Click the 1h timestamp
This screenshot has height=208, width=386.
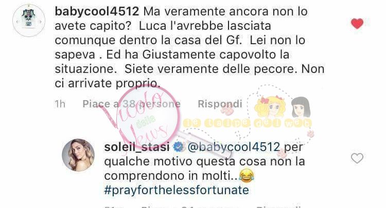(x=60, y=104)
